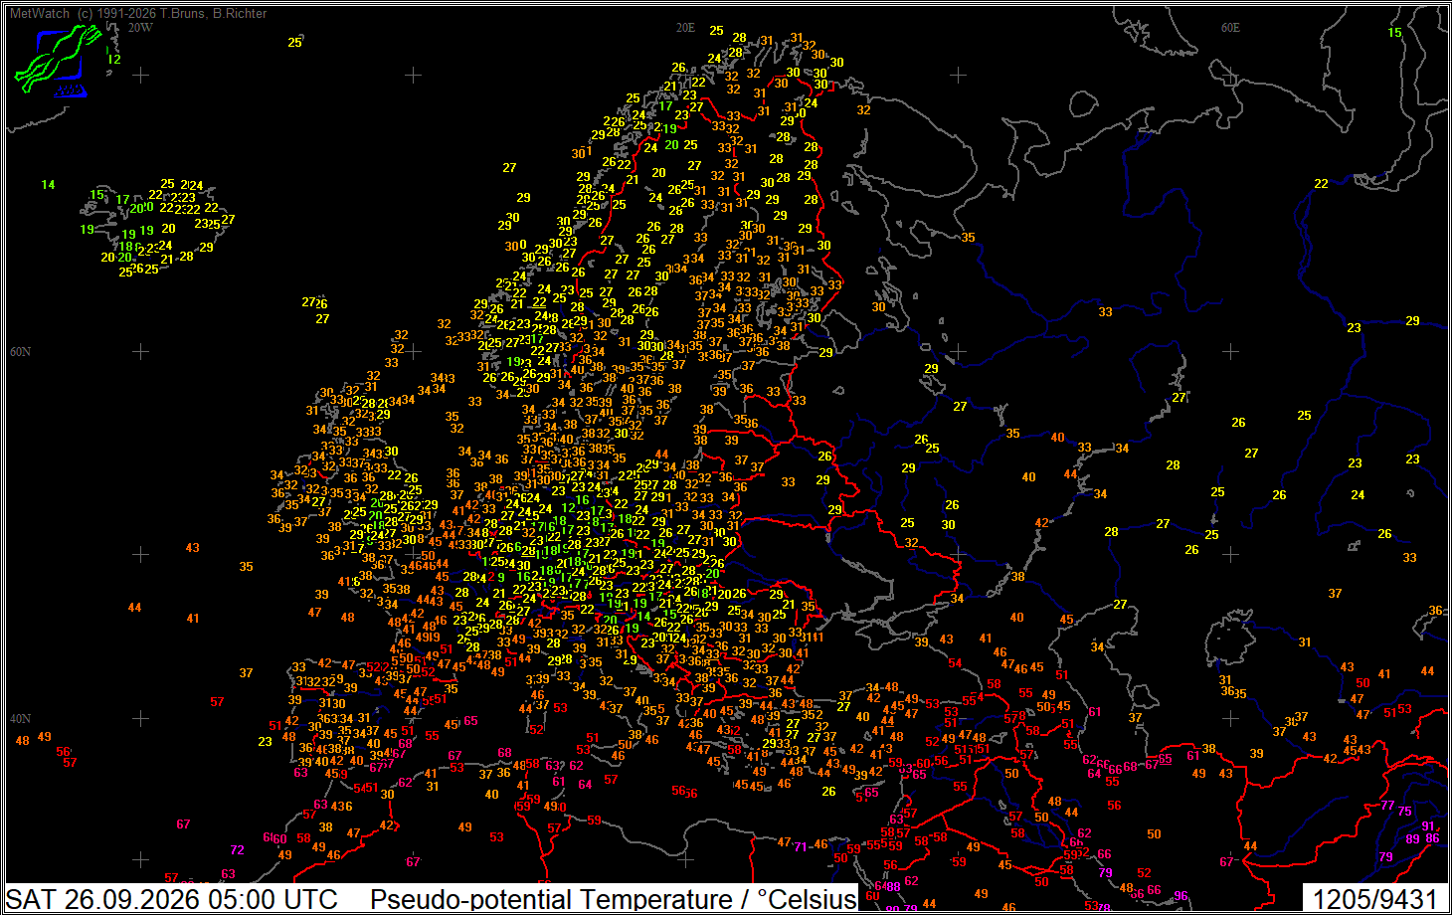1452x915 pixels.
Task: Pick the magenta 72 station value
Action: point(237,850)
